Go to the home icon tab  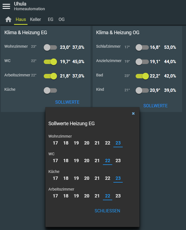click(x=9, y=20)
